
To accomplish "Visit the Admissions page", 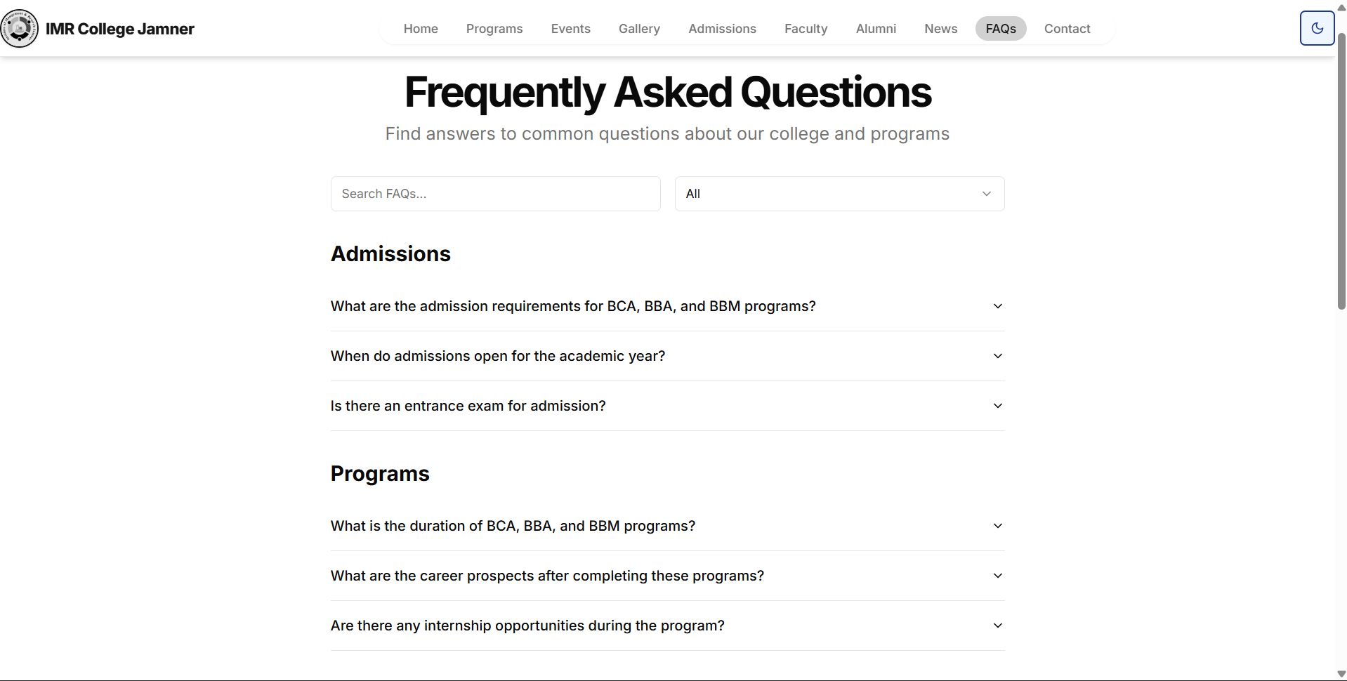I will point(722,29).
